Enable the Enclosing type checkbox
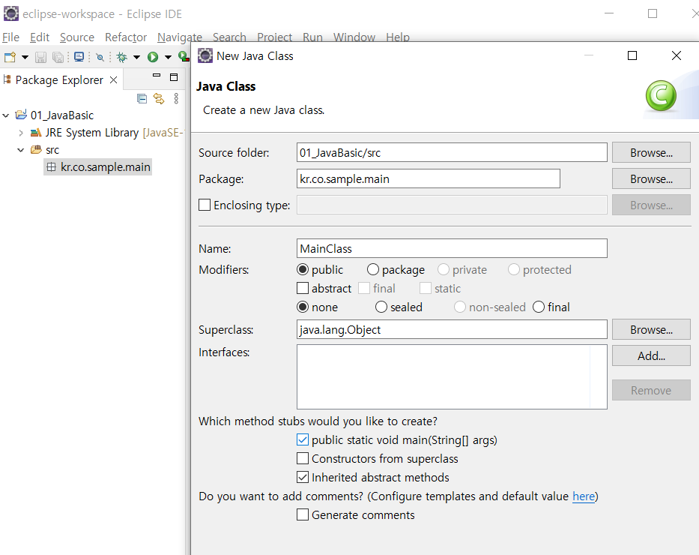The width and height of the screenshot is (699, 555). (205, 205)
